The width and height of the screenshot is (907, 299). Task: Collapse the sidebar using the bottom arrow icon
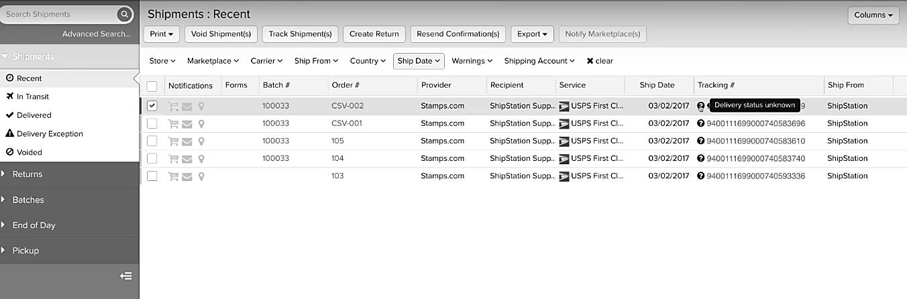click(126, 276)
